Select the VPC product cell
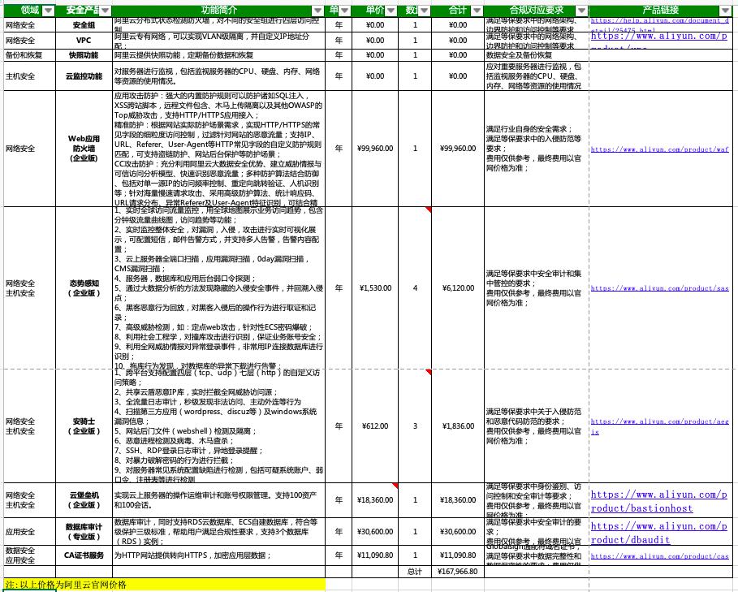Image resolution: width=738 pixels, height=592 pixels. 84,41
